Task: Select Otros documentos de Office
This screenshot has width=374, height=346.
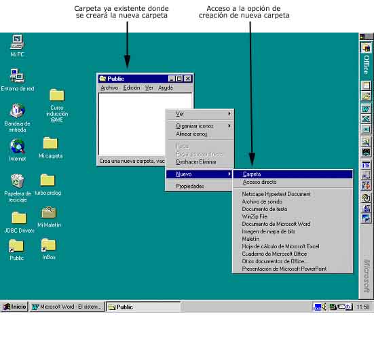Action: coord(293,261)
